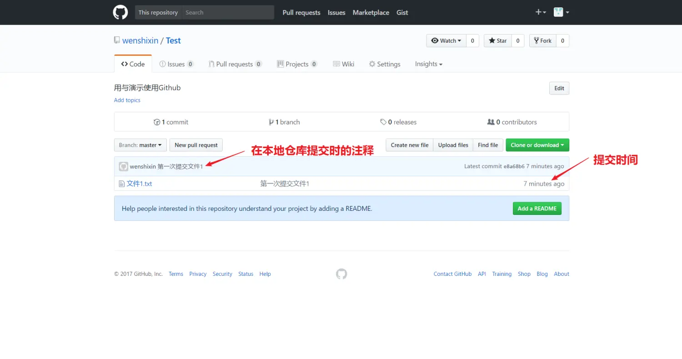
Task: Open the plus create-new dropdown
Action: pyautogui.click(x=541, y=12)
